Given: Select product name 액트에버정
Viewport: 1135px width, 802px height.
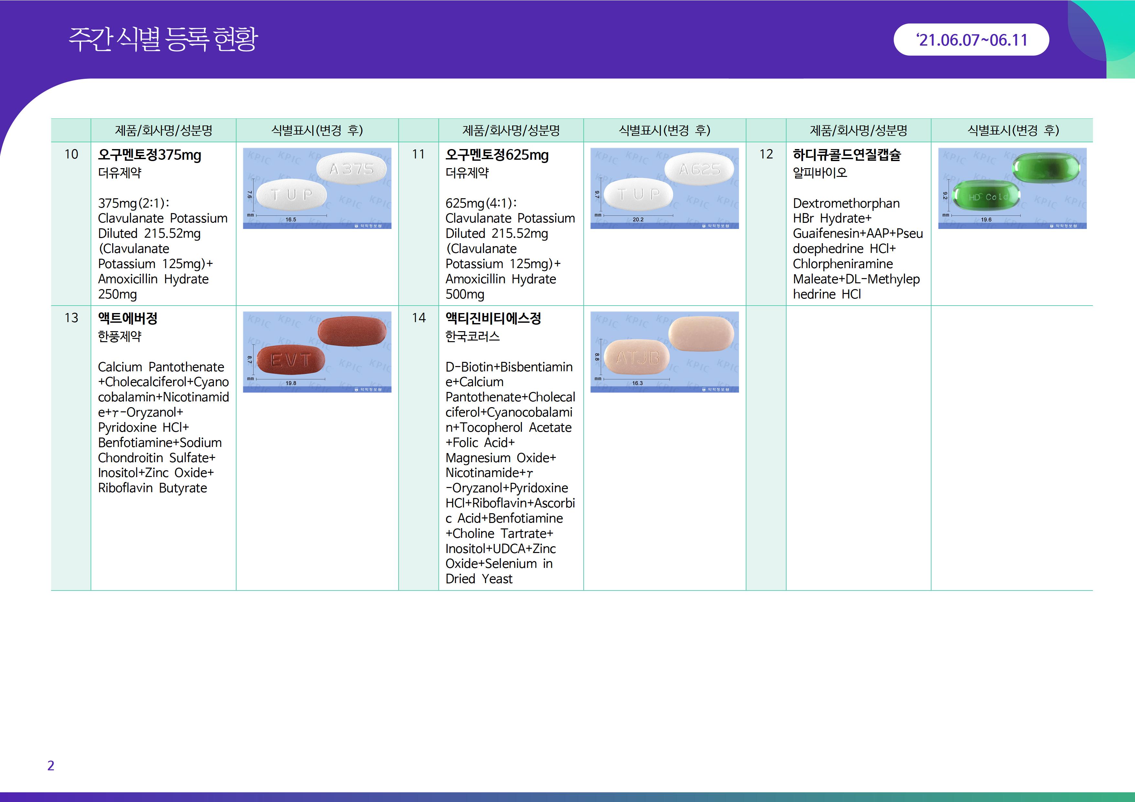Looking at the screenshot, I should [x=127, y=319].
